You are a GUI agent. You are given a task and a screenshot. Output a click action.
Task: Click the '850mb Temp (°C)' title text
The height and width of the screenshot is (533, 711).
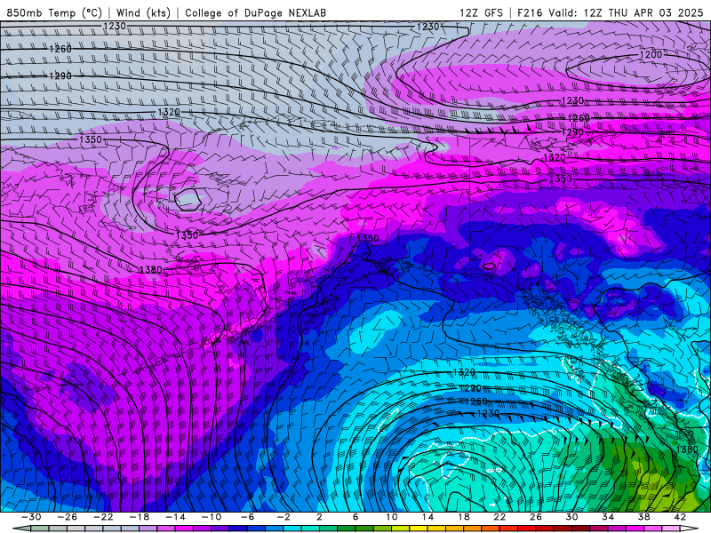(x=54, y=12)
